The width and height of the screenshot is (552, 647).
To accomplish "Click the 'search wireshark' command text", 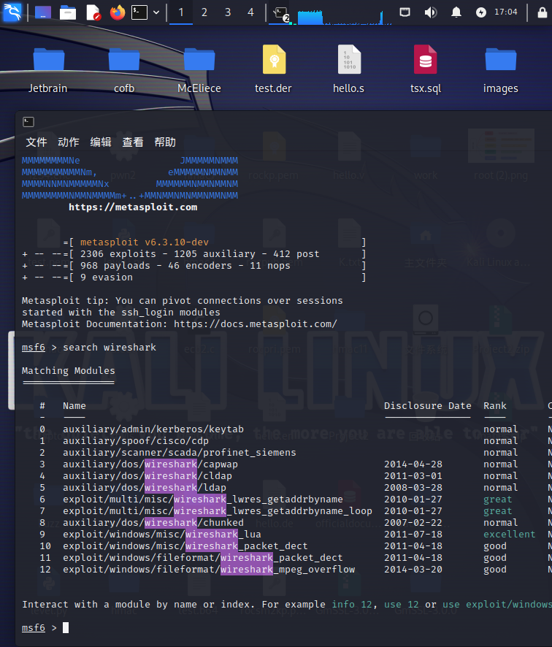I will click(110, 348).
